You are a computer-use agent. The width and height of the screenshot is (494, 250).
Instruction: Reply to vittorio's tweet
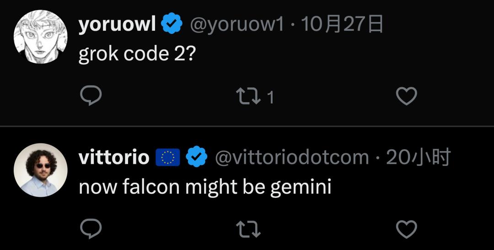coord(91,229)
